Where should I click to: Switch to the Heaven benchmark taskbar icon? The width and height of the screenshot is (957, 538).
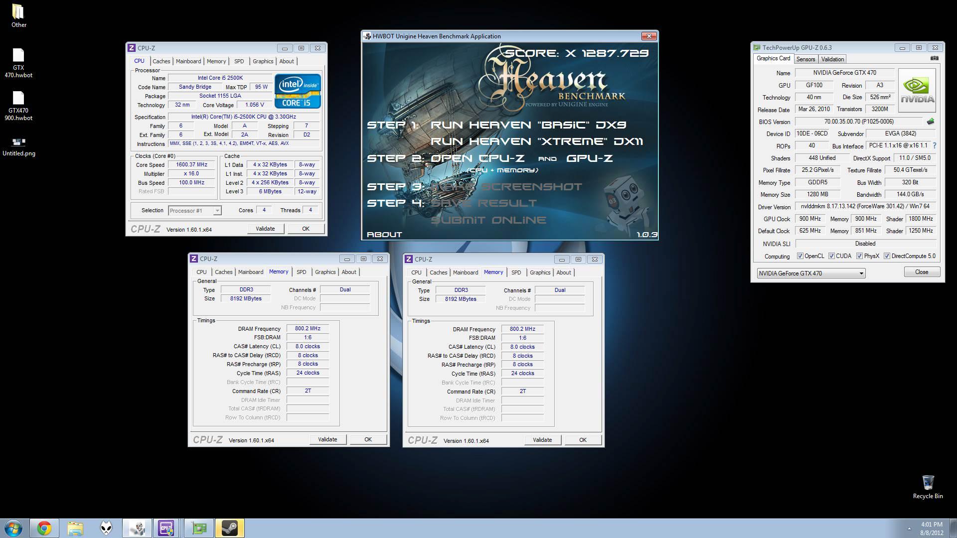[x=137, y=528]
